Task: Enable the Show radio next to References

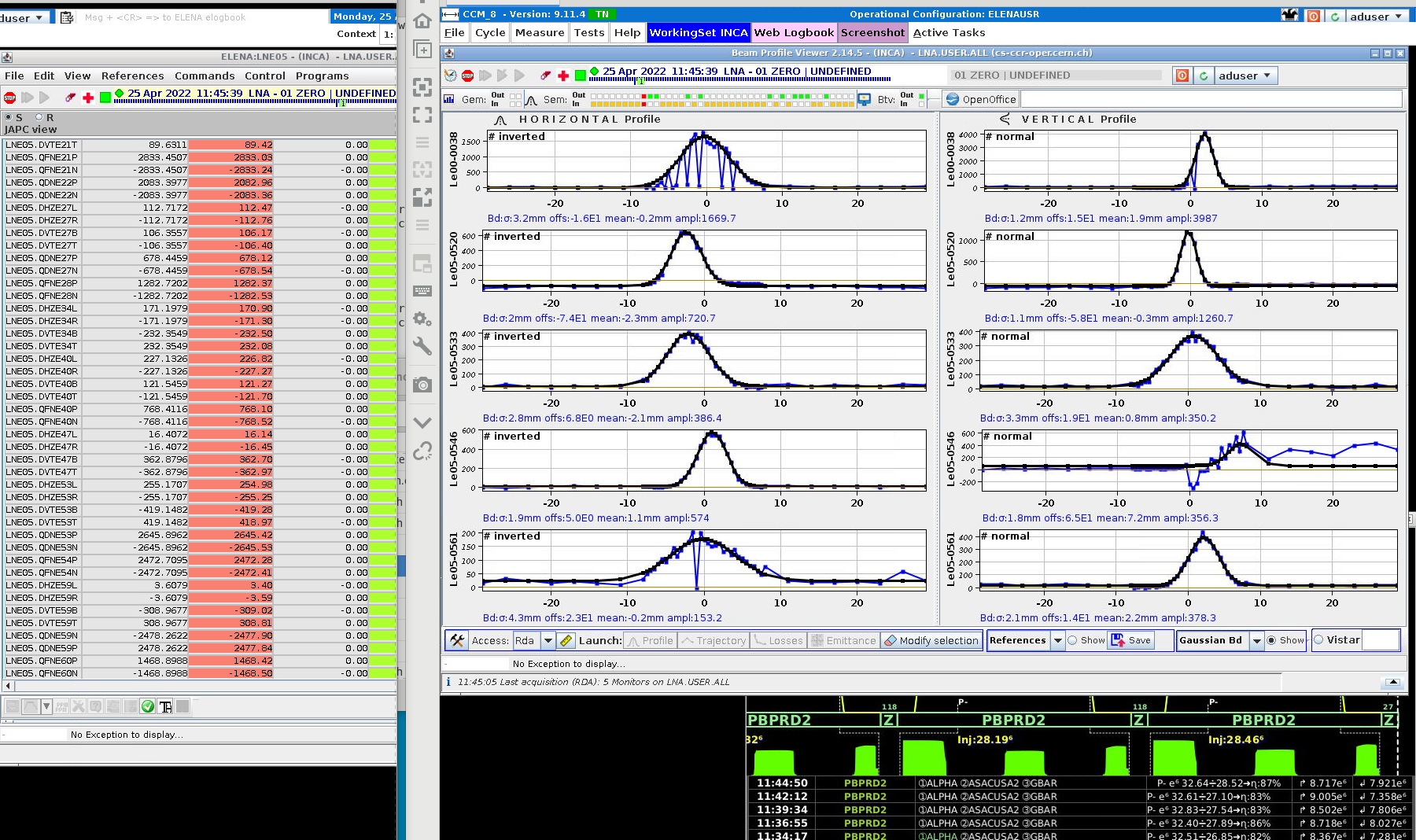Action: [x=1072, y=640]
